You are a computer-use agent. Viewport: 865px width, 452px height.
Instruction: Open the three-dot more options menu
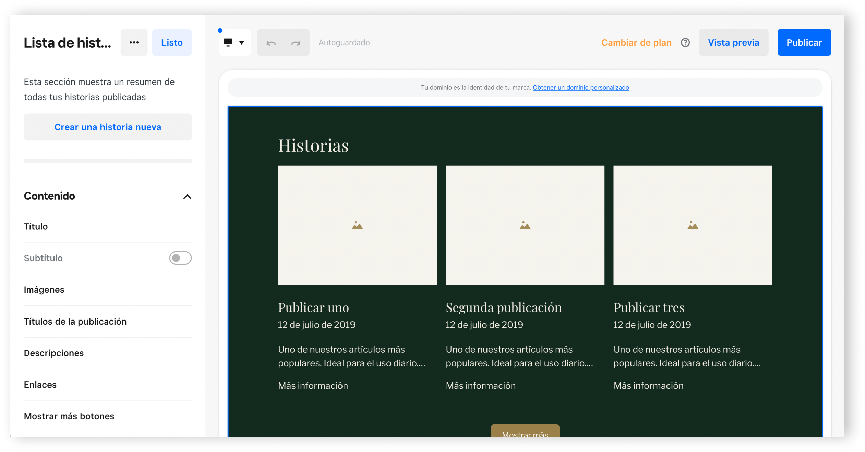[x=134, y=42]
